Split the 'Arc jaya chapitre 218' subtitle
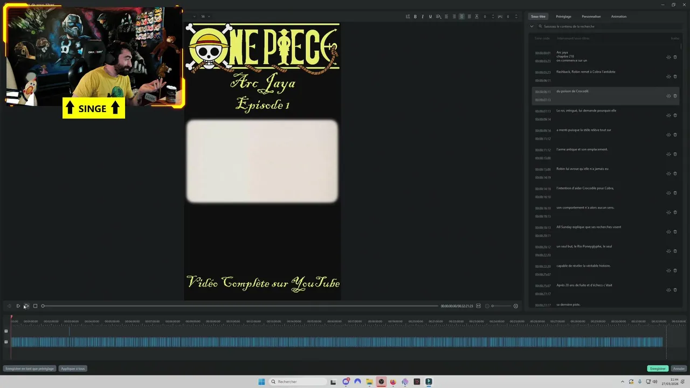Viewport: 690px width, 388px height. point(668,57)
